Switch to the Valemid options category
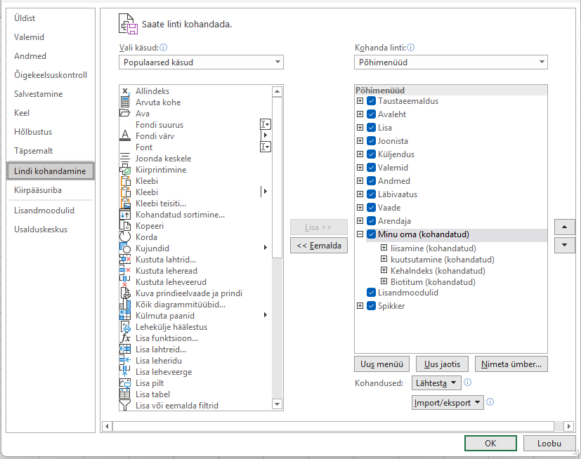Screen dimensions: 581x459 [30, 37]
